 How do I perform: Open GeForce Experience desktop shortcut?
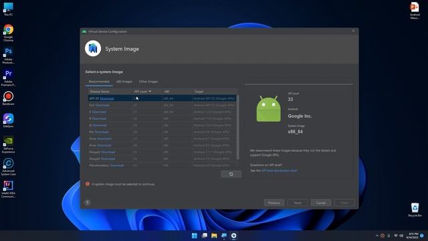point(8,145)
